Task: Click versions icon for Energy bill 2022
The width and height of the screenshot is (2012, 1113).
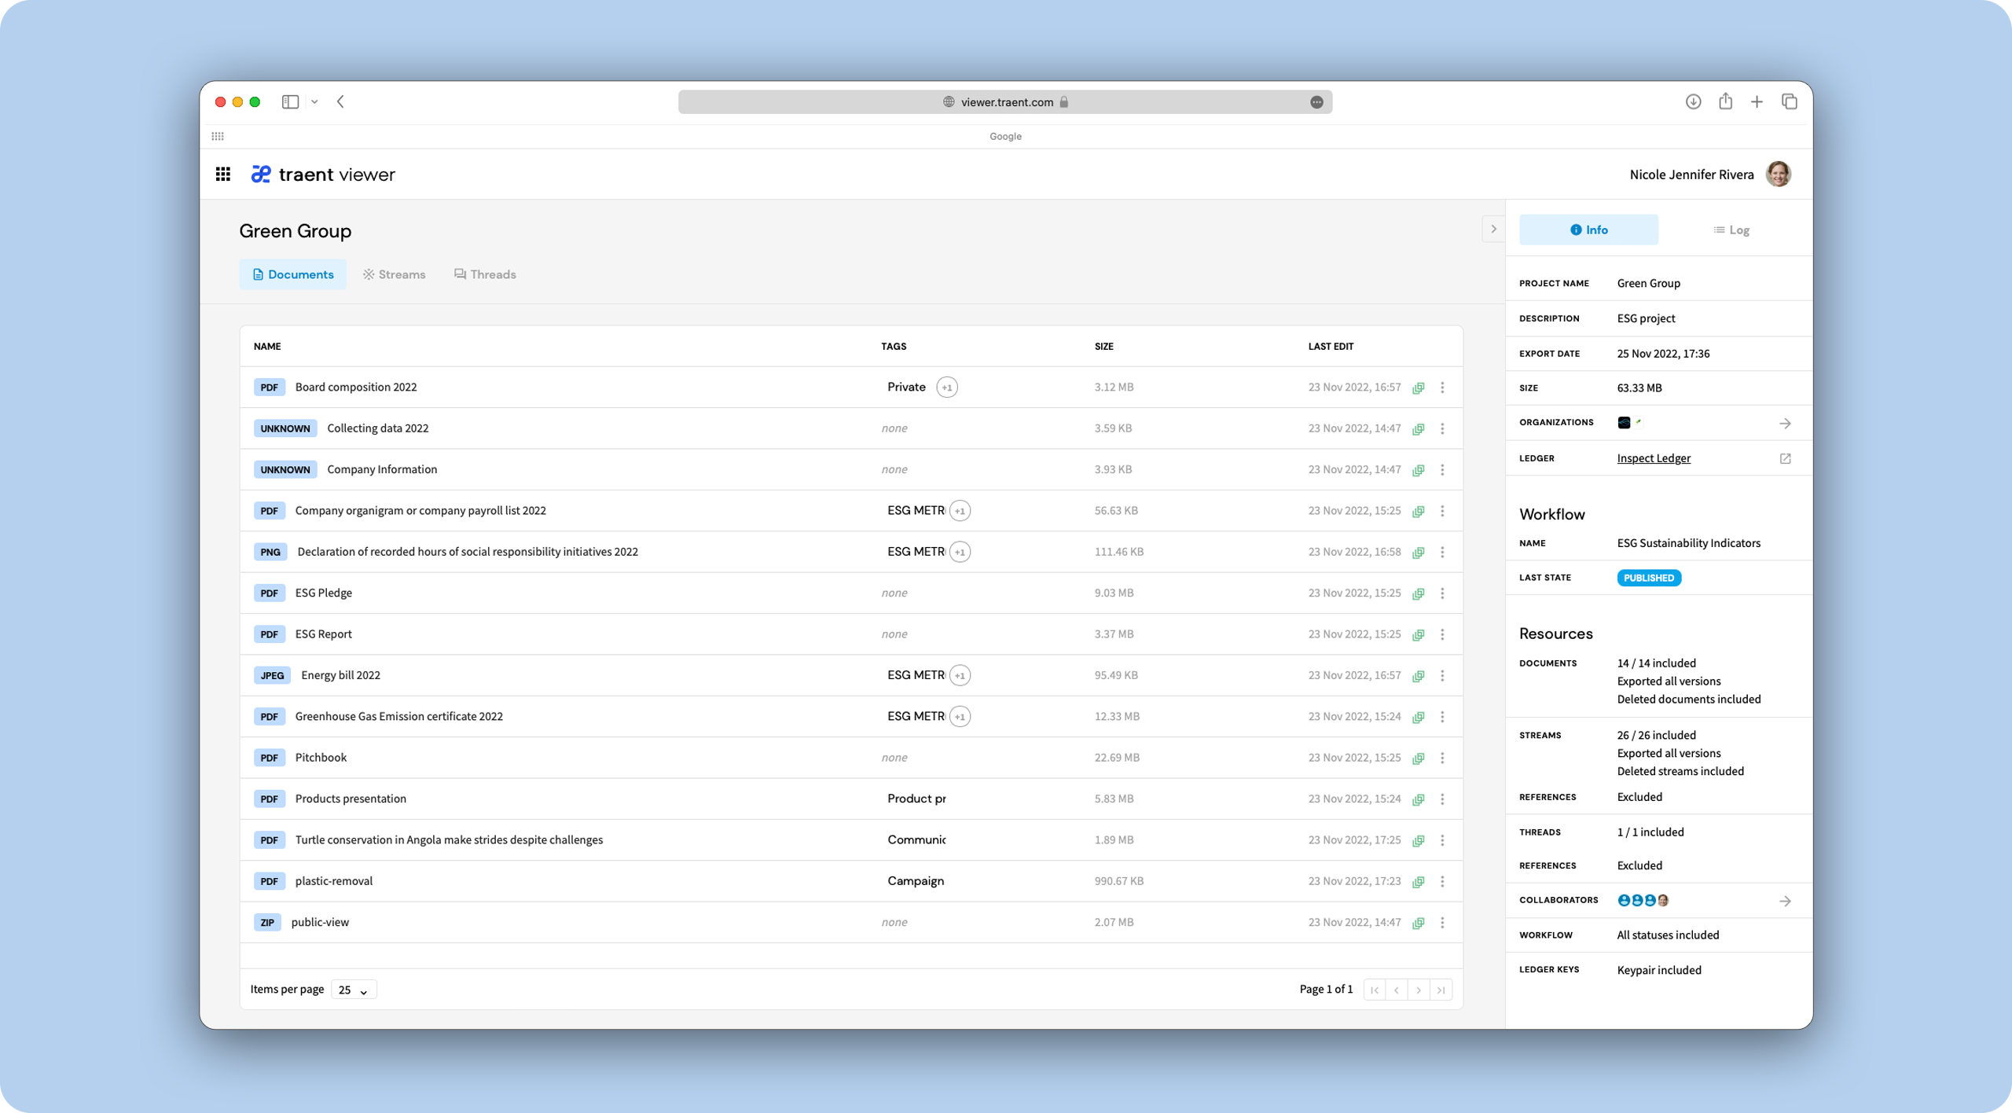Action: (x=1419, y=676)
